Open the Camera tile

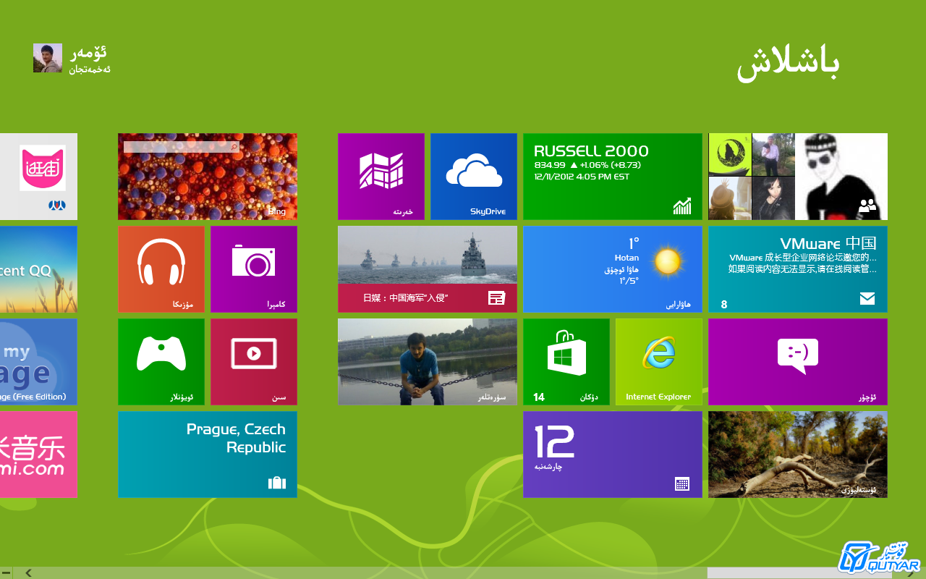click(254, 269)
